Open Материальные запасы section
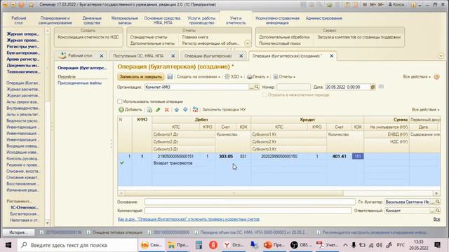 coord(125,20)
